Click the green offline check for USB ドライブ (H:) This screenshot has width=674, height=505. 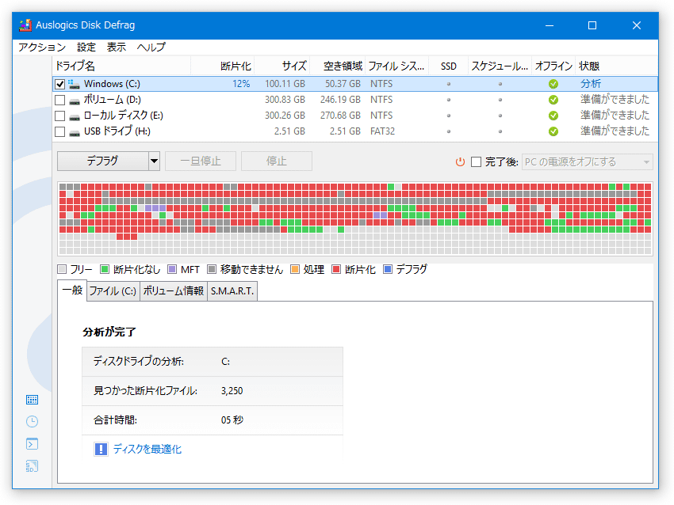553,131
